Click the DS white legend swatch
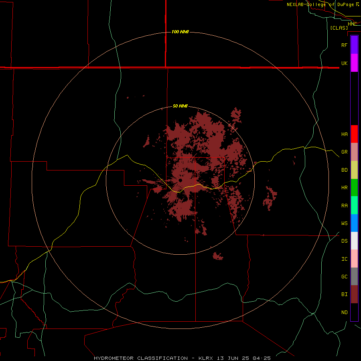 354,241
